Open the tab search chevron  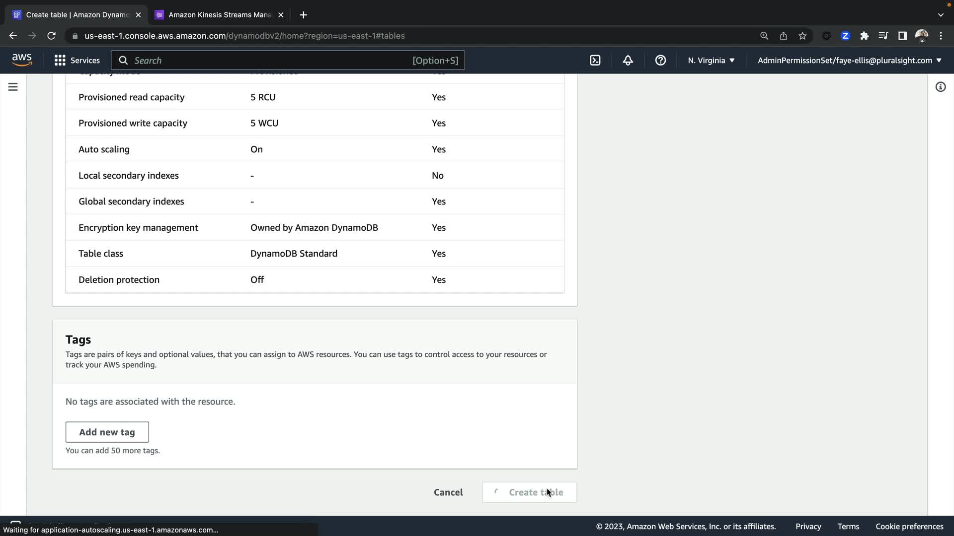tap(940, 15)
